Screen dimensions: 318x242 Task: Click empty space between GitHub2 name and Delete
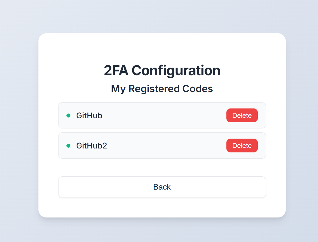167,146
